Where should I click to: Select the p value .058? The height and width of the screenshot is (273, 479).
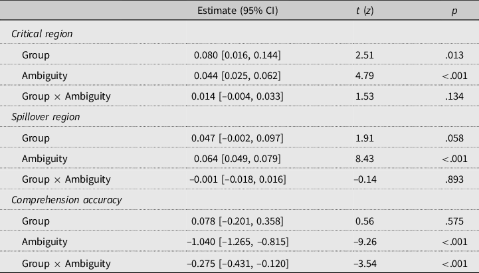click(454, 138)
